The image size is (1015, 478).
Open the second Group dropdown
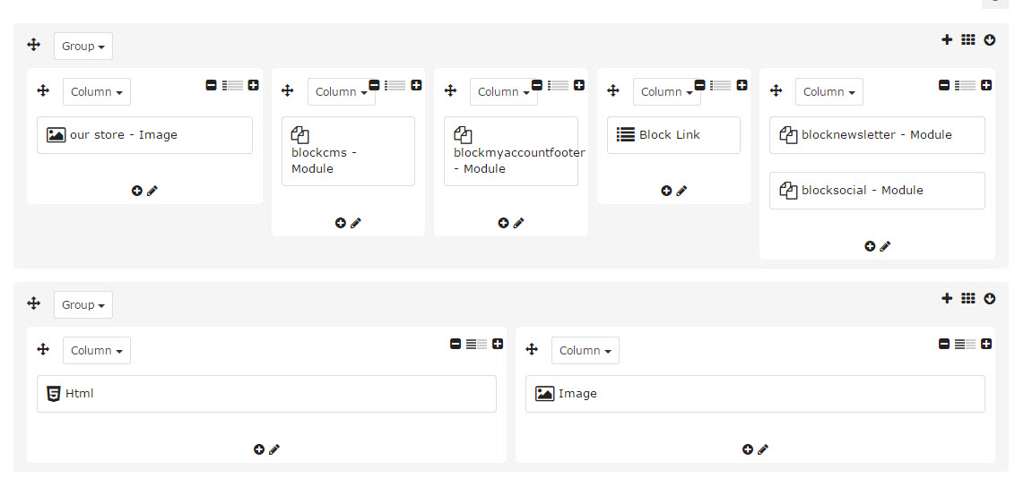click(82, 305)
